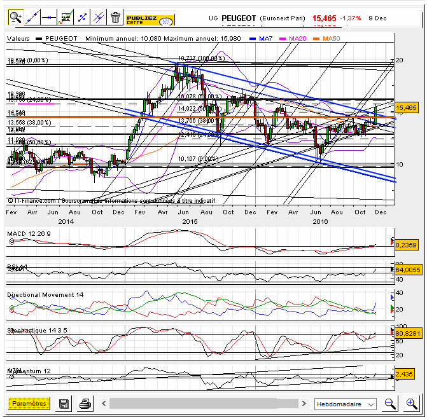Click the Momentum 12 indicator label

click(29, 371)
